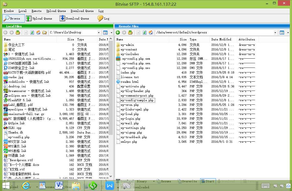Open the blue W app on the taskbar
292x191 pixels.
(110, 186)
